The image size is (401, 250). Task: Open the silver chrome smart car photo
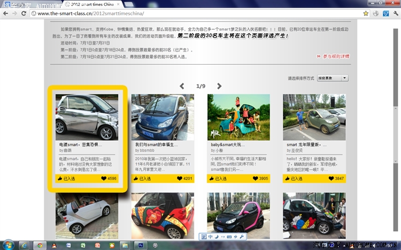click(87, 117)
